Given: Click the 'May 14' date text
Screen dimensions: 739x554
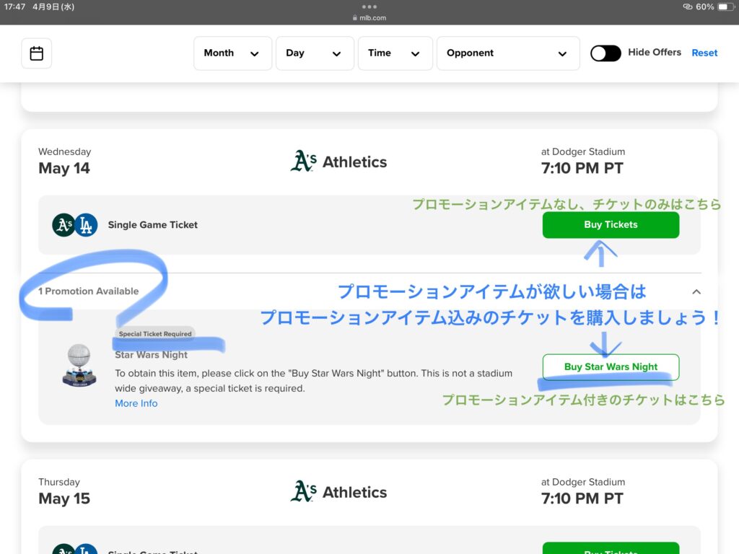Looking at the screenshot, I should click(x=64, y=168).
